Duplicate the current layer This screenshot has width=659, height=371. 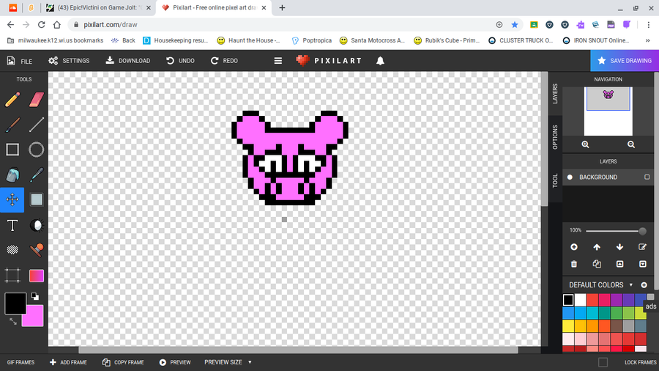(x=597, y=264)
